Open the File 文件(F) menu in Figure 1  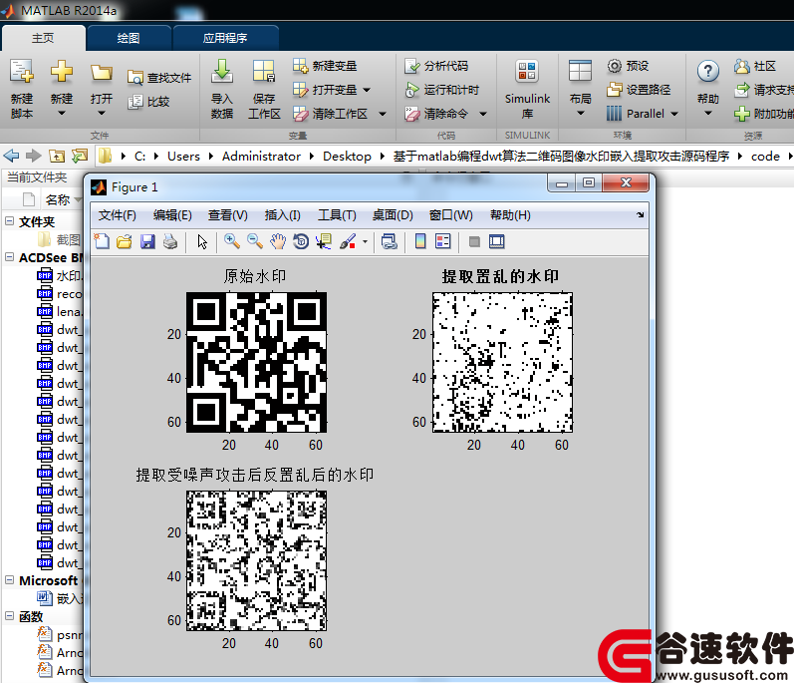117,215
